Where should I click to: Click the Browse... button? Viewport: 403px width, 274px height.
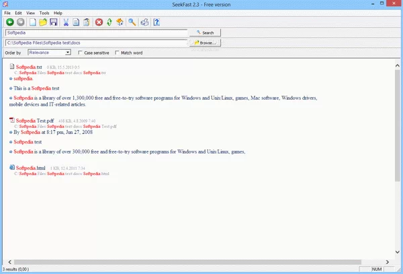pyautogui.click(x=205, y=42)
